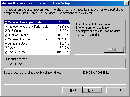Select the Runtime Libraries row label
The width and height of the screenshot is (130, 97).
[19, 35]
